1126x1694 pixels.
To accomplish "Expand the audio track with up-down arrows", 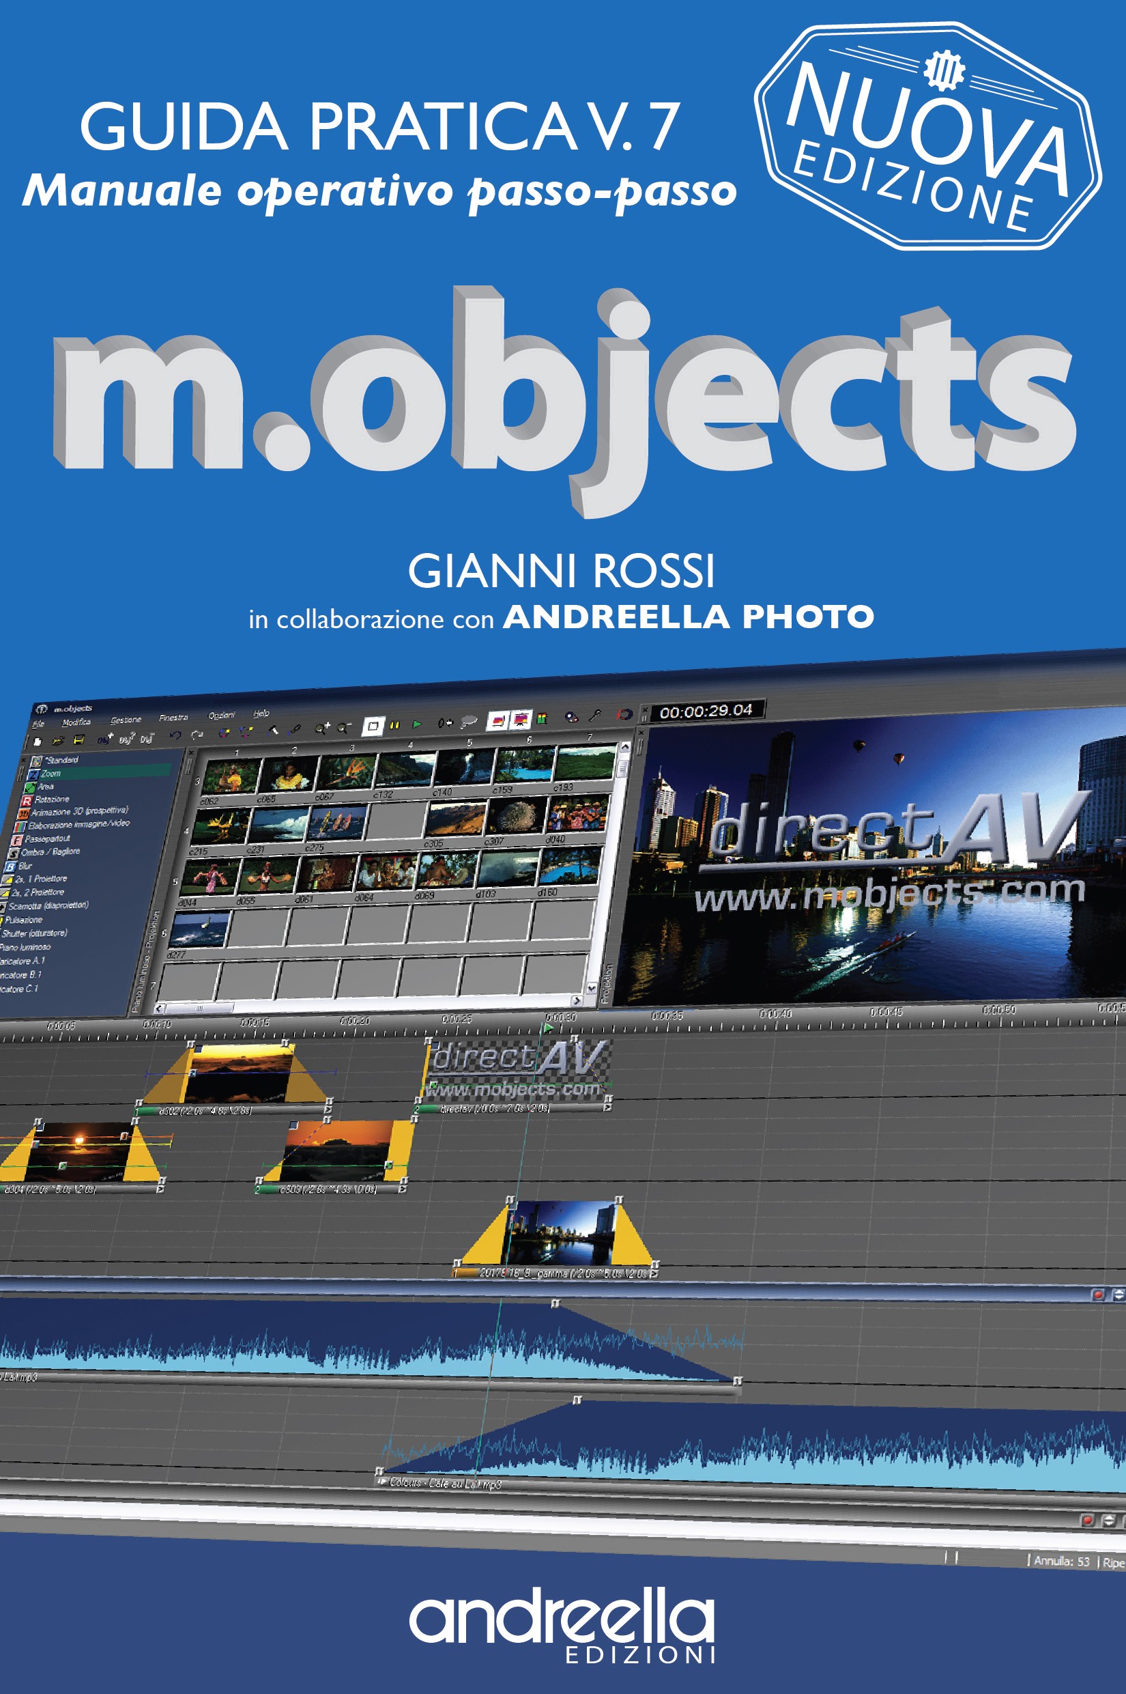I will [1117, 1294].
